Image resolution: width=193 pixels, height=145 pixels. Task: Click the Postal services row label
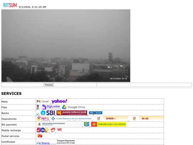click(x=10, y=136)
